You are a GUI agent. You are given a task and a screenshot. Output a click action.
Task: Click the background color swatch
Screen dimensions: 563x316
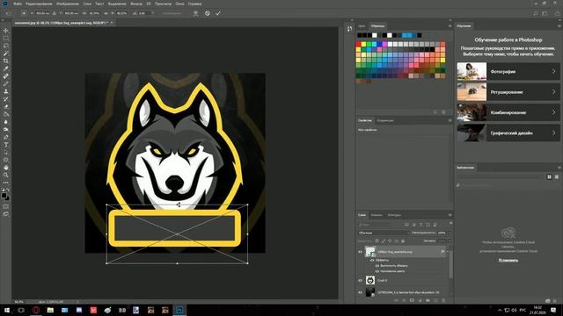[x=7, y=198]
